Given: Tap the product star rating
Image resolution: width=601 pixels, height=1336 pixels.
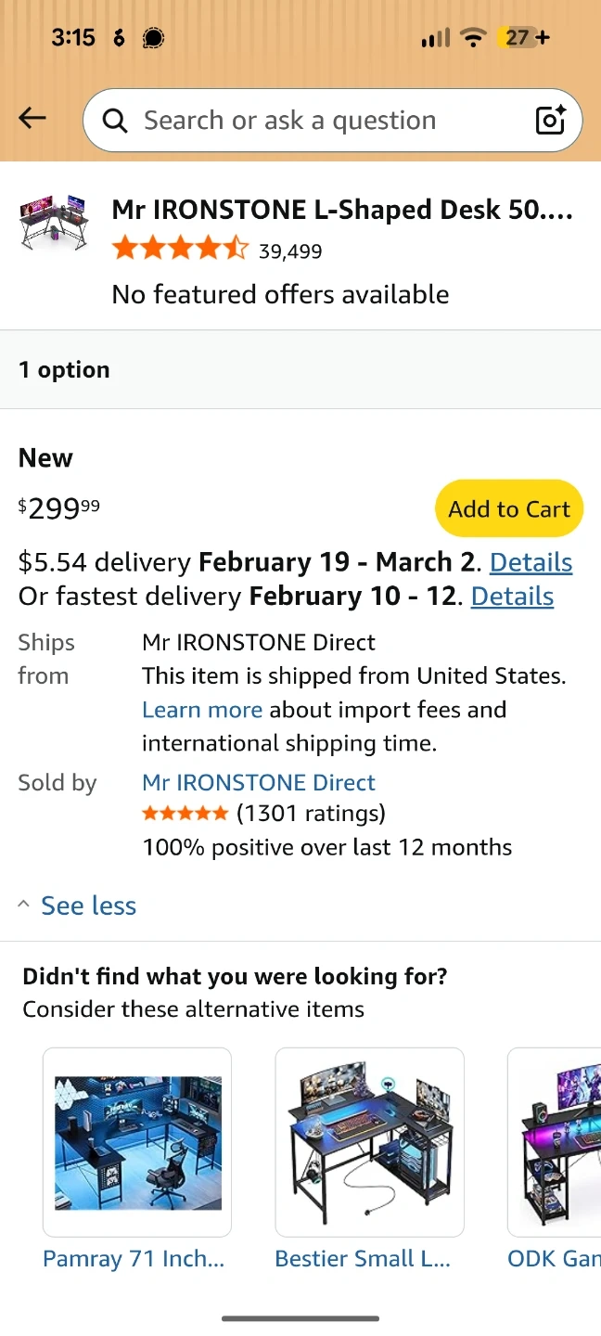Looking at the screenshot, I should [x=180, y=249].
